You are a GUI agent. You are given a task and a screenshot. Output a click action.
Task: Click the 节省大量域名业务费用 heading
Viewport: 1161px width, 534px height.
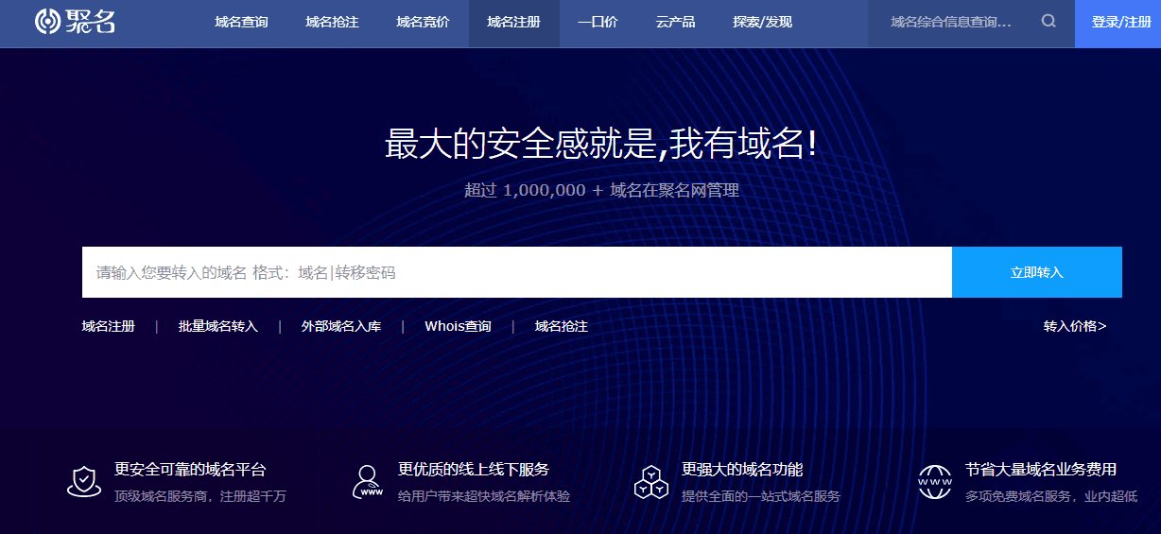click(x=1041, y=469)
